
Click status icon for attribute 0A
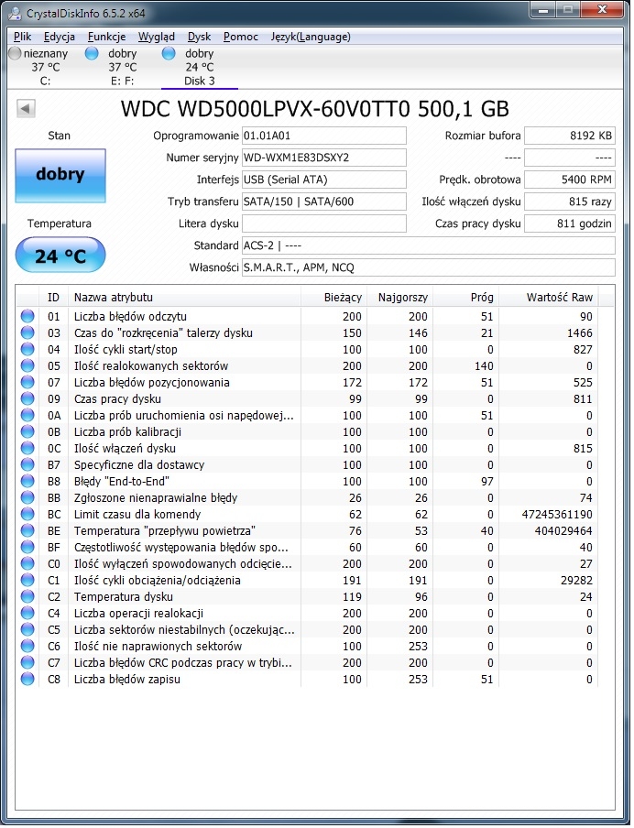click(27, 415)
